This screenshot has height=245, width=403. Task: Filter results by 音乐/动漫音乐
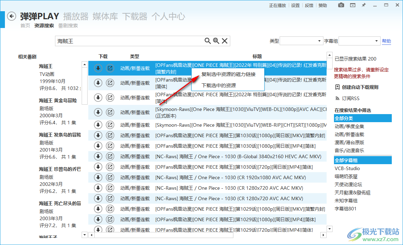pyautogui.click(x=349, y=150)
